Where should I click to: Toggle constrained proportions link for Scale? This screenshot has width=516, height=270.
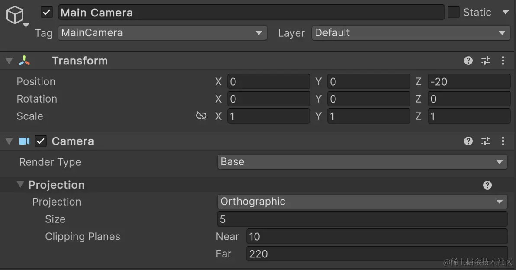pos(201,116)
